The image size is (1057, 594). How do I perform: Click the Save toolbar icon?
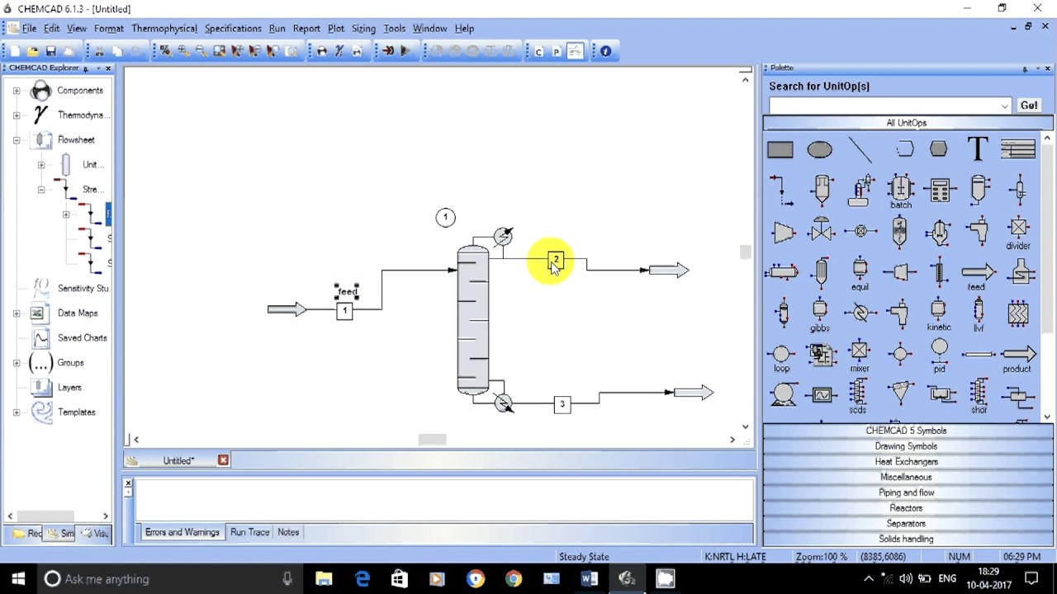point(50,51)
